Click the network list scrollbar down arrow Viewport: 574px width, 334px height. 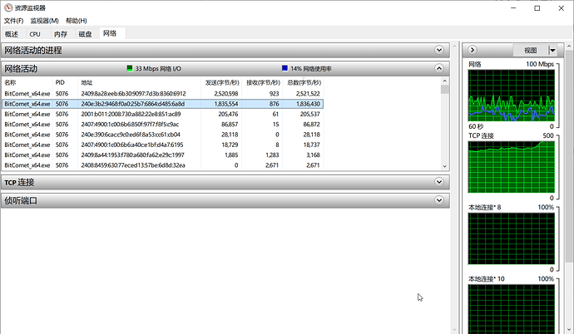coord(444,165)
